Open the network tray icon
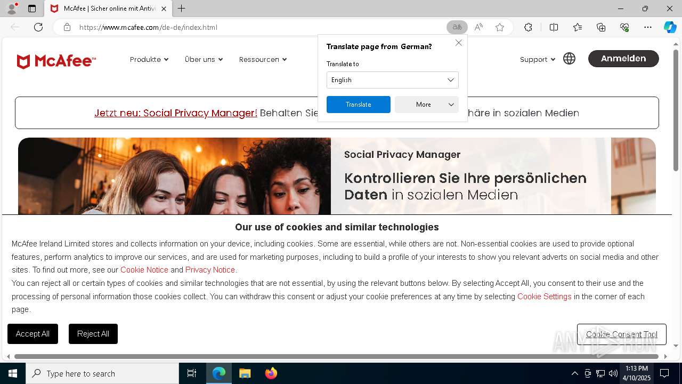 (600, 373)
